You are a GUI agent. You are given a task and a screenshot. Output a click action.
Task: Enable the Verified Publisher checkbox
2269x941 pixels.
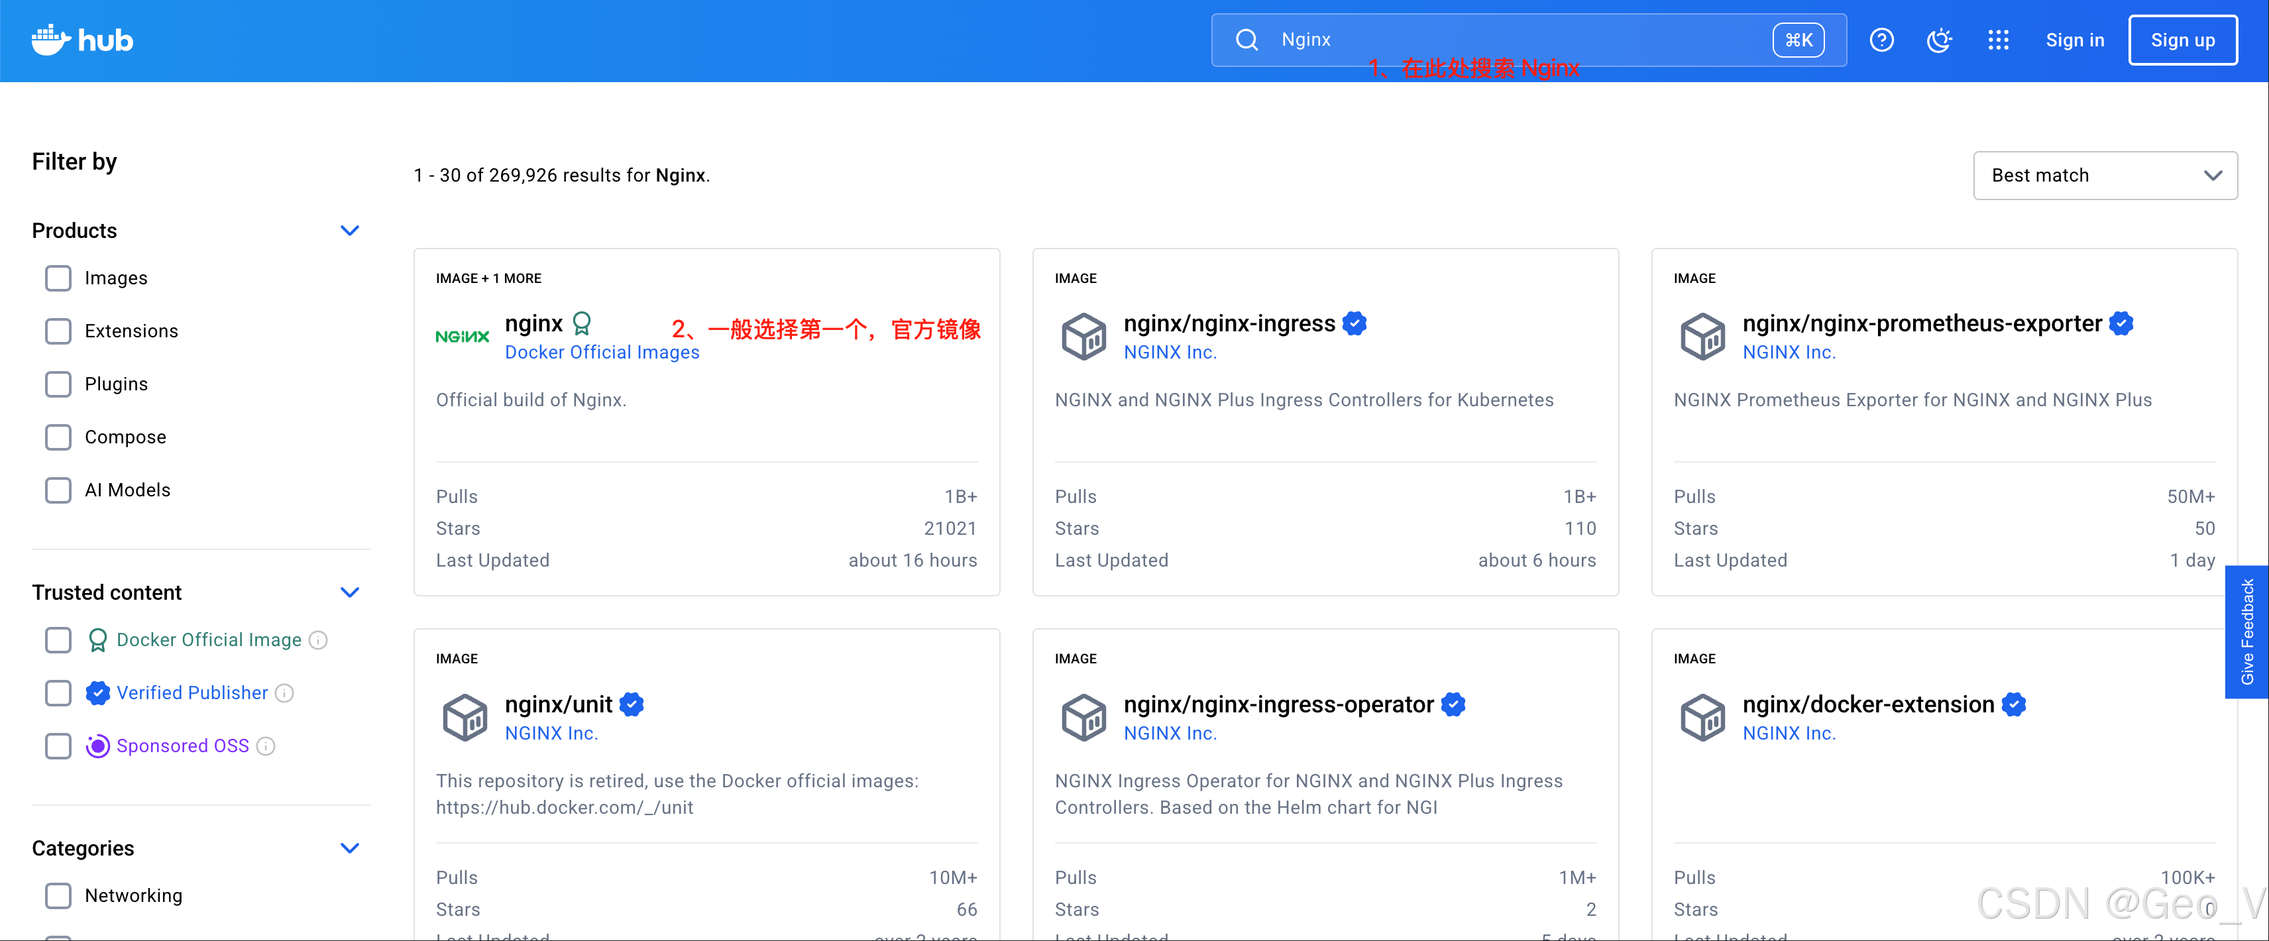58,693
